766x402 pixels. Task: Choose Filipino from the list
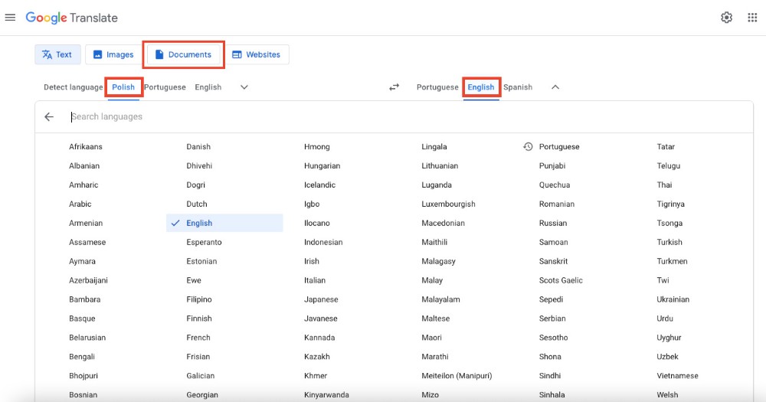199,299
